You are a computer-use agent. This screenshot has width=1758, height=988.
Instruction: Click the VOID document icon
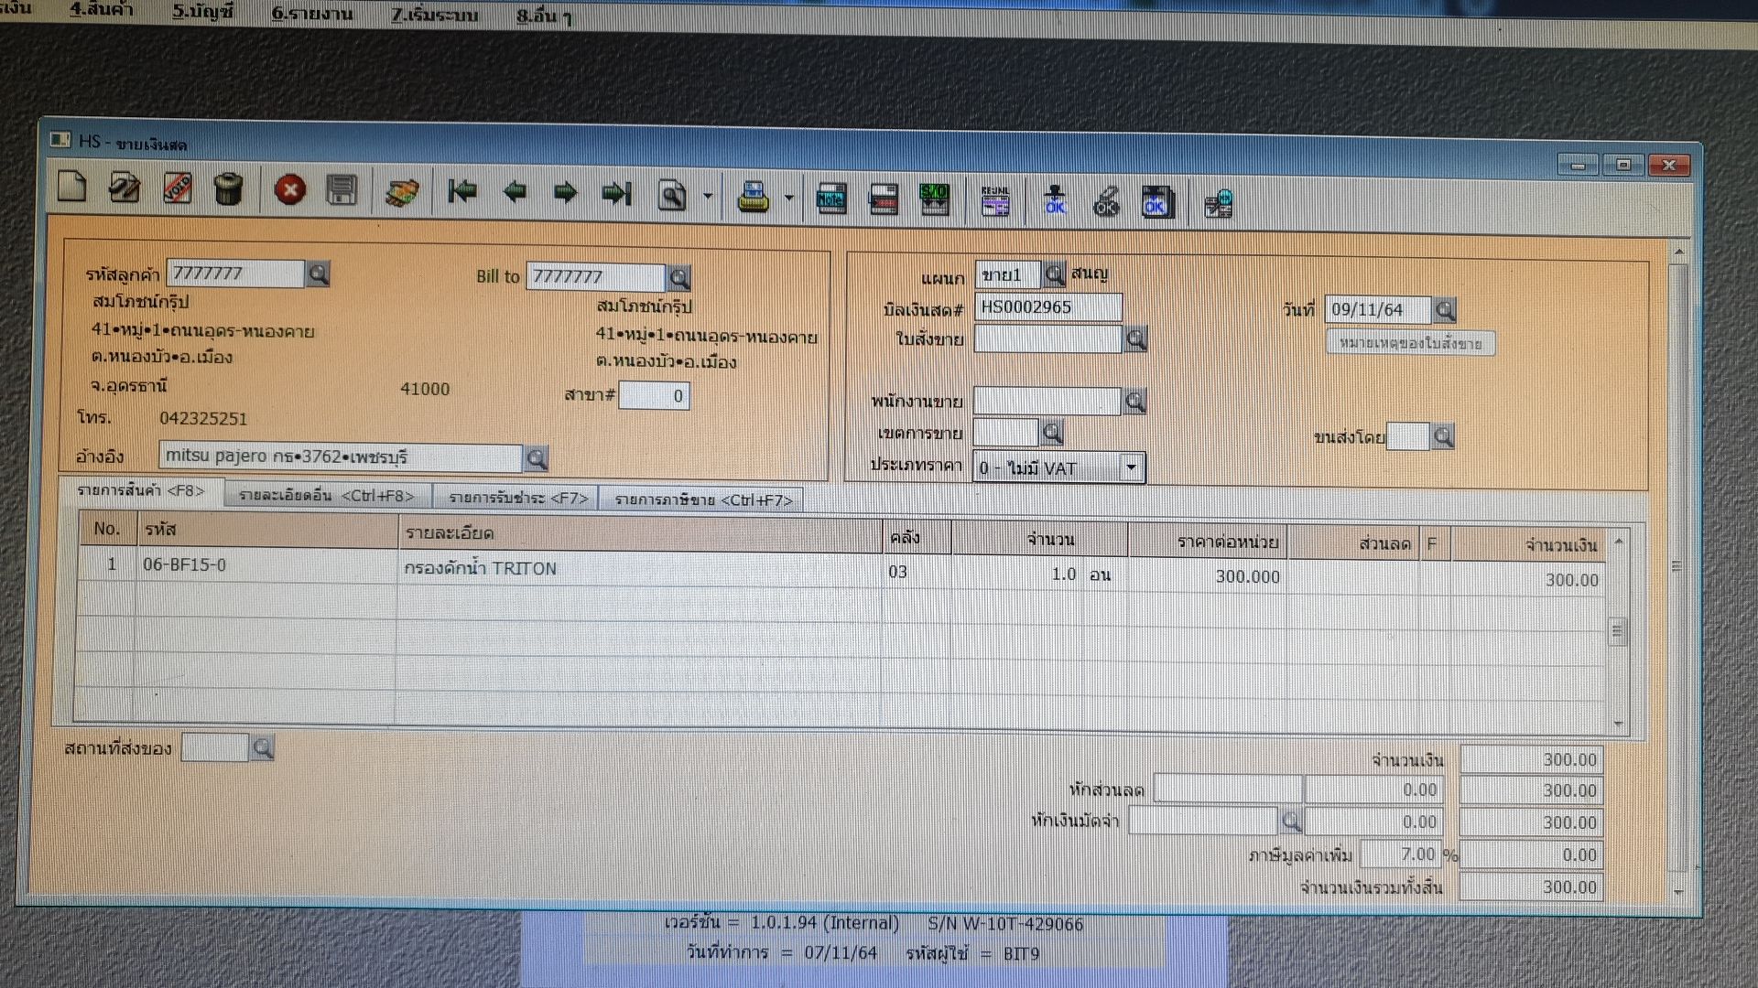coord(177,188)
